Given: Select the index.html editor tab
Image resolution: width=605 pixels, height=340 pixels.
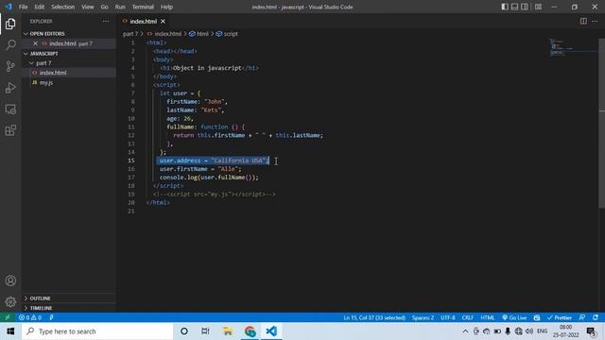Looking at the screenshot, I should (x=144, y=21).
